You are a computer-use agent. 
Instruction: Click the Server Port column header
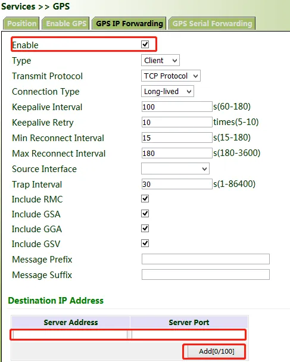click(x=189, y=322)
